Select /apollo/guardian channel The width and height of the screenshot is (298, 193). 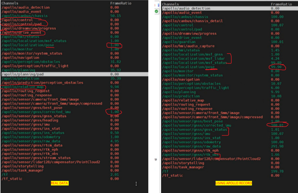pyautogui.click(x=179, y=42)
